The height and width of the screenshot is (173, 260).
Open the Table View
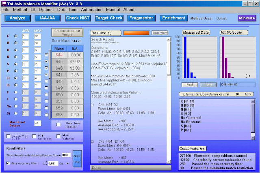pos(160,33)
